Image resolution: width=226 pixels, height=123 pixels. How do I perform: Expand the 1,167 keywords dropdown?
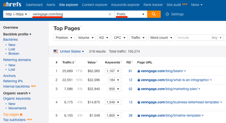tap(113, 71)
